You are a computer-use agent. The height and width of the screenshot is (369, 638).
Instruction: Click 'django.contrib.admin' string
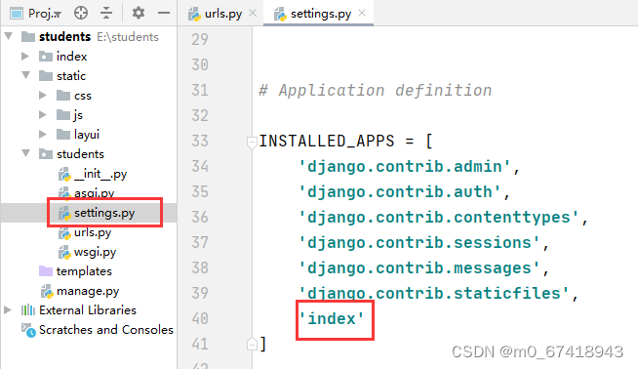tap(405, 167)
